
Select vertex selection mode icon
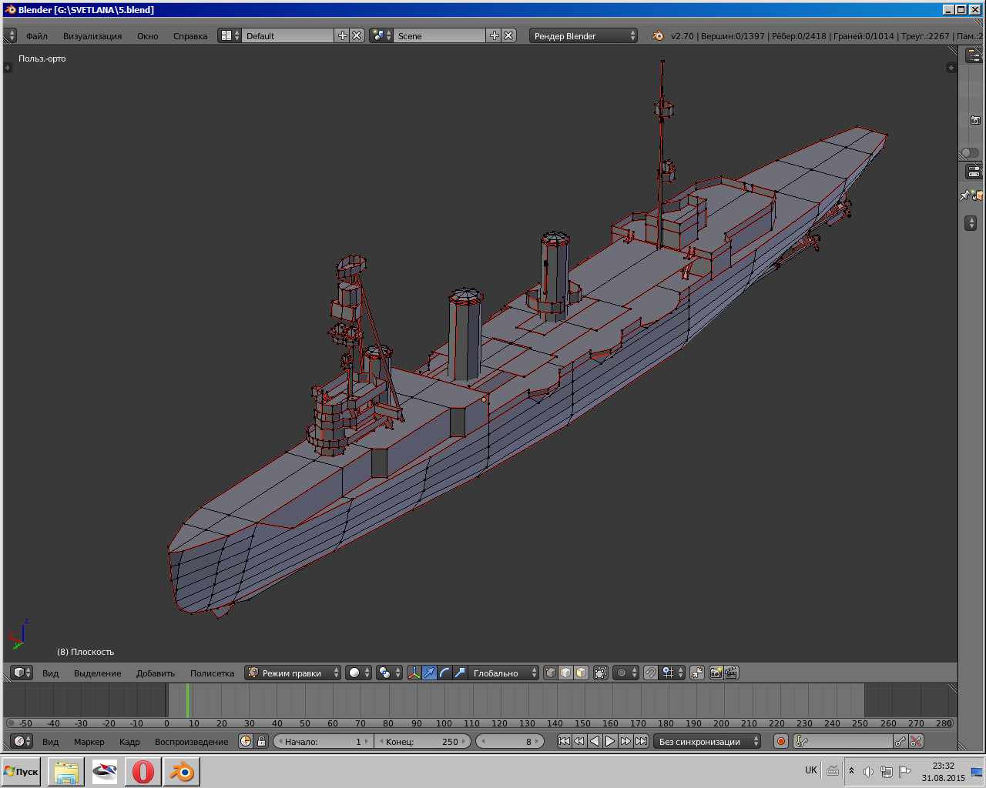click(x=550, y=673)
